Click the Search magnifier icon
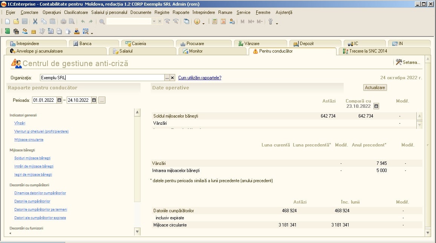Viewport: 436px width, 243px height. coord(102,21)
